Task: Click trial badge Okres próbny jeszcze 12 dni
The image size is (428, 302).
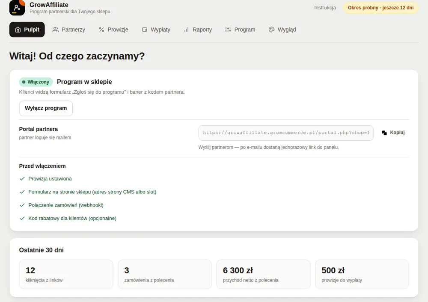Action: (x=380, y=8)
